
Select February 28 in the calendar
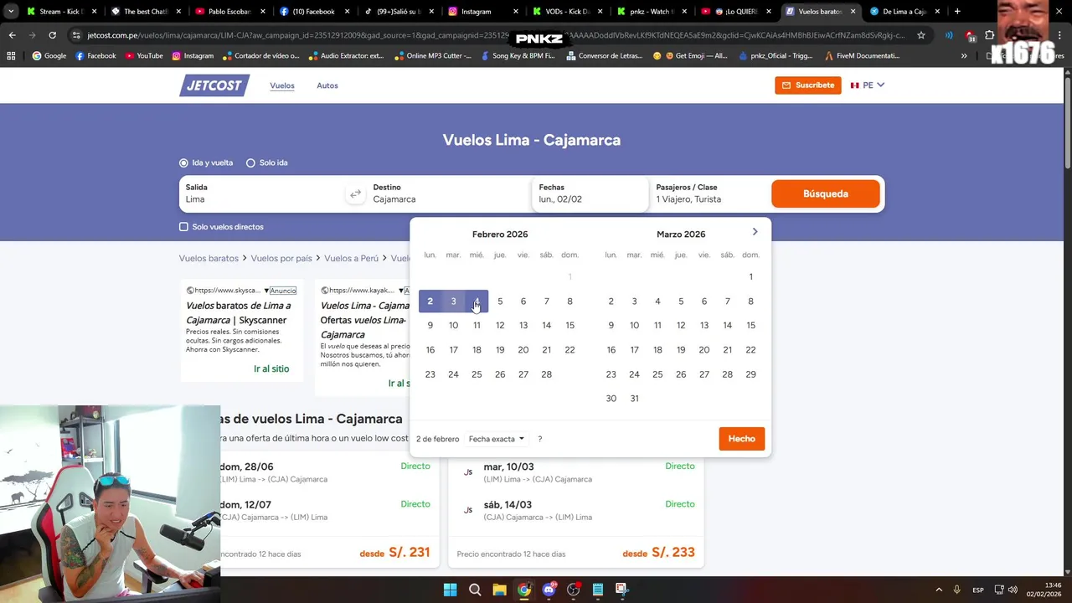coord(546,374)
